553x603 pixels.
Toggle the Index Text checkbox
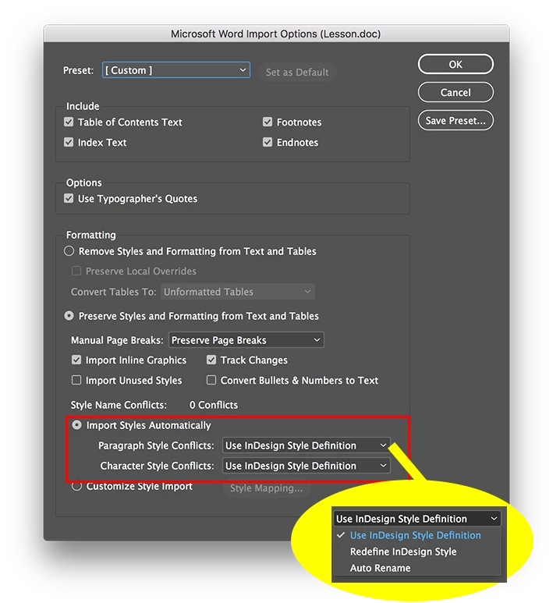point(69,142)
